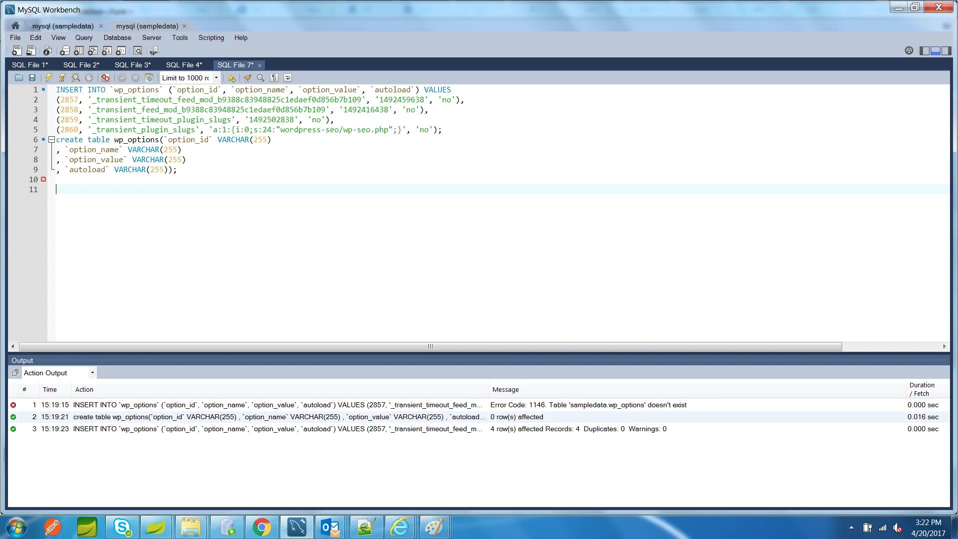The image size is (958, 539).
Task: Expand the Action Output dropdown
Action: coord(92,373)
